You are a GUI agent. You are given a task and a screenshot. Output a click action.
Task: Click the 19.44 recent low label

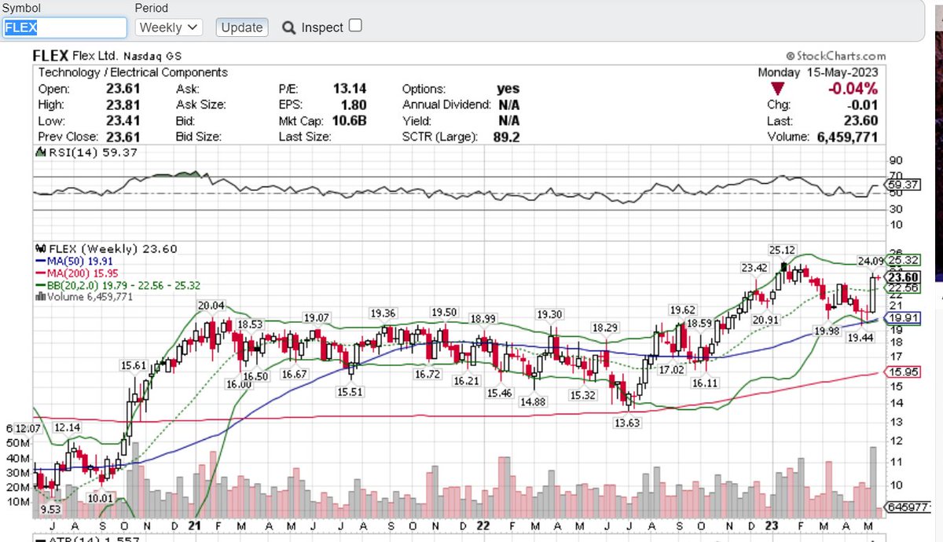pyautogui.click(x=860, y=336)
